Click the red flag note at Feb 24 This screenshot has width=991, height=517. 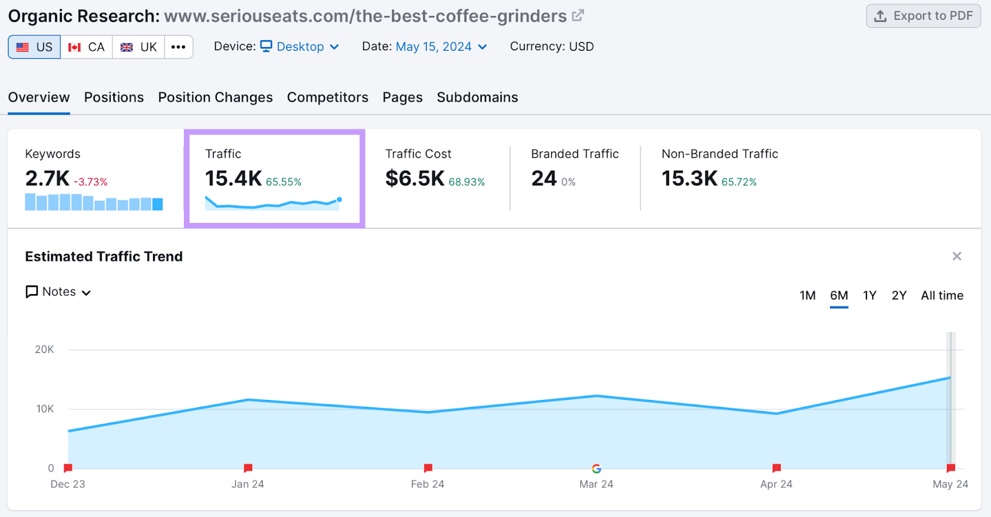pos(428,468)
